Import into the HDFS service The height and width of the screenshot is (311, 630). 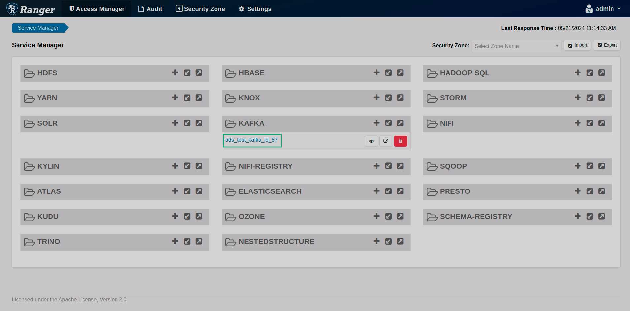pos(187,73)
